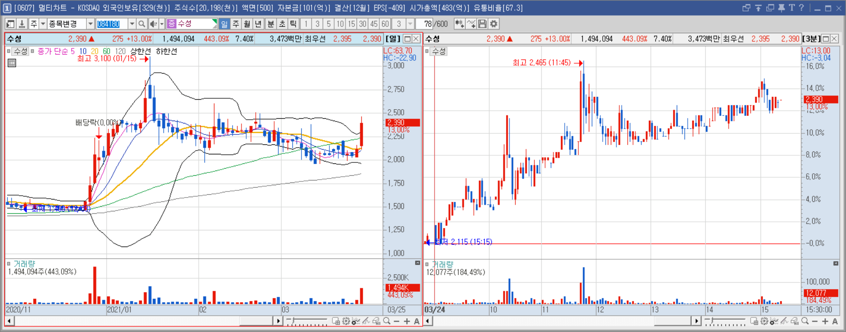846x332 pixels.
Task: Click the stock code input field 084180
Action: [112, 24]
